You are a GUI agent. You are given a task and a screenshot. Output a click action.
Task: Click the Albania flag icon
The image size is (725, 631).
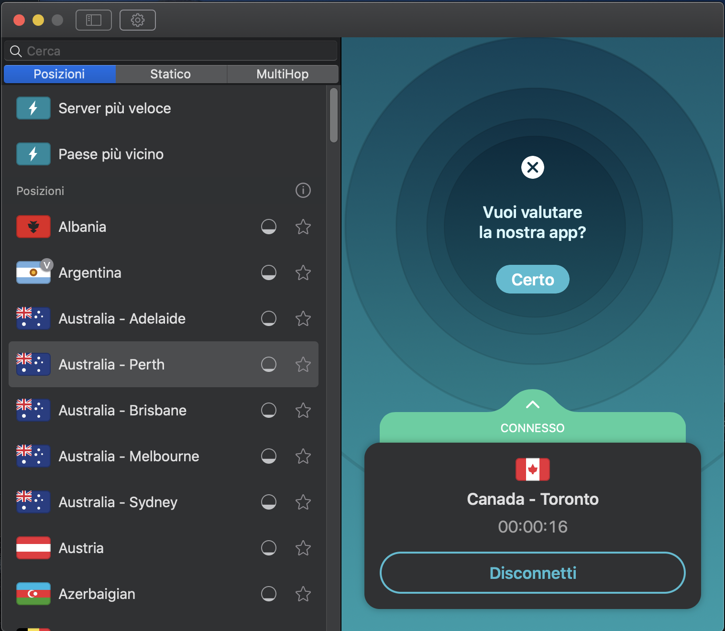coord(33,227)
